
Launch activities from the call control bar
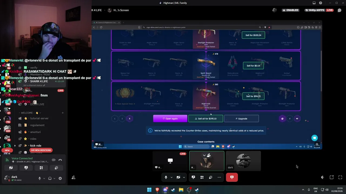[x=202, y=177]
